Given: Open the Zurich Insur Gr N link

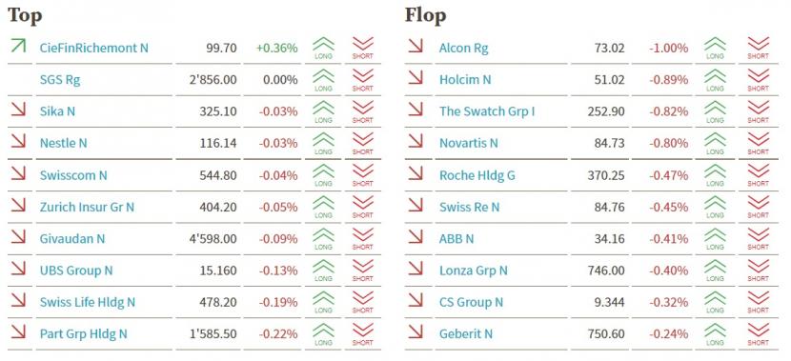Looking at the screenshot, I should tap(88, 207).
